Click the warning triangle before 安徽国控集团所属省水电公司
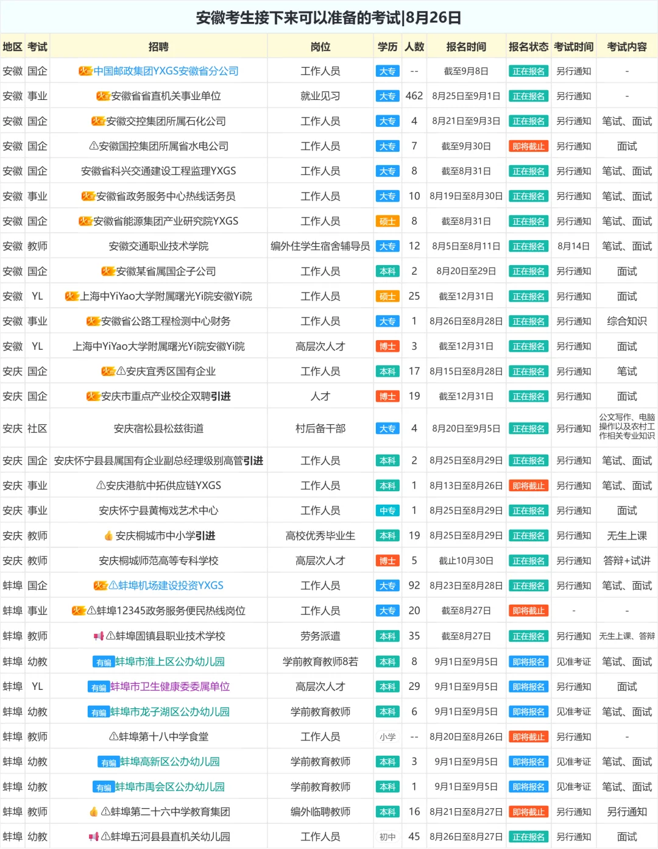Image resolution: width=658 pixels, height=849 pixels. point(94,146)
